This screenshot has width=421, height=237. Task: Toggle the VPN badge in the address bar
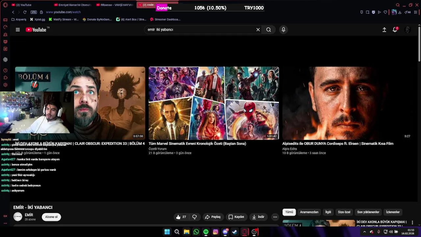[x=34, y=12]
